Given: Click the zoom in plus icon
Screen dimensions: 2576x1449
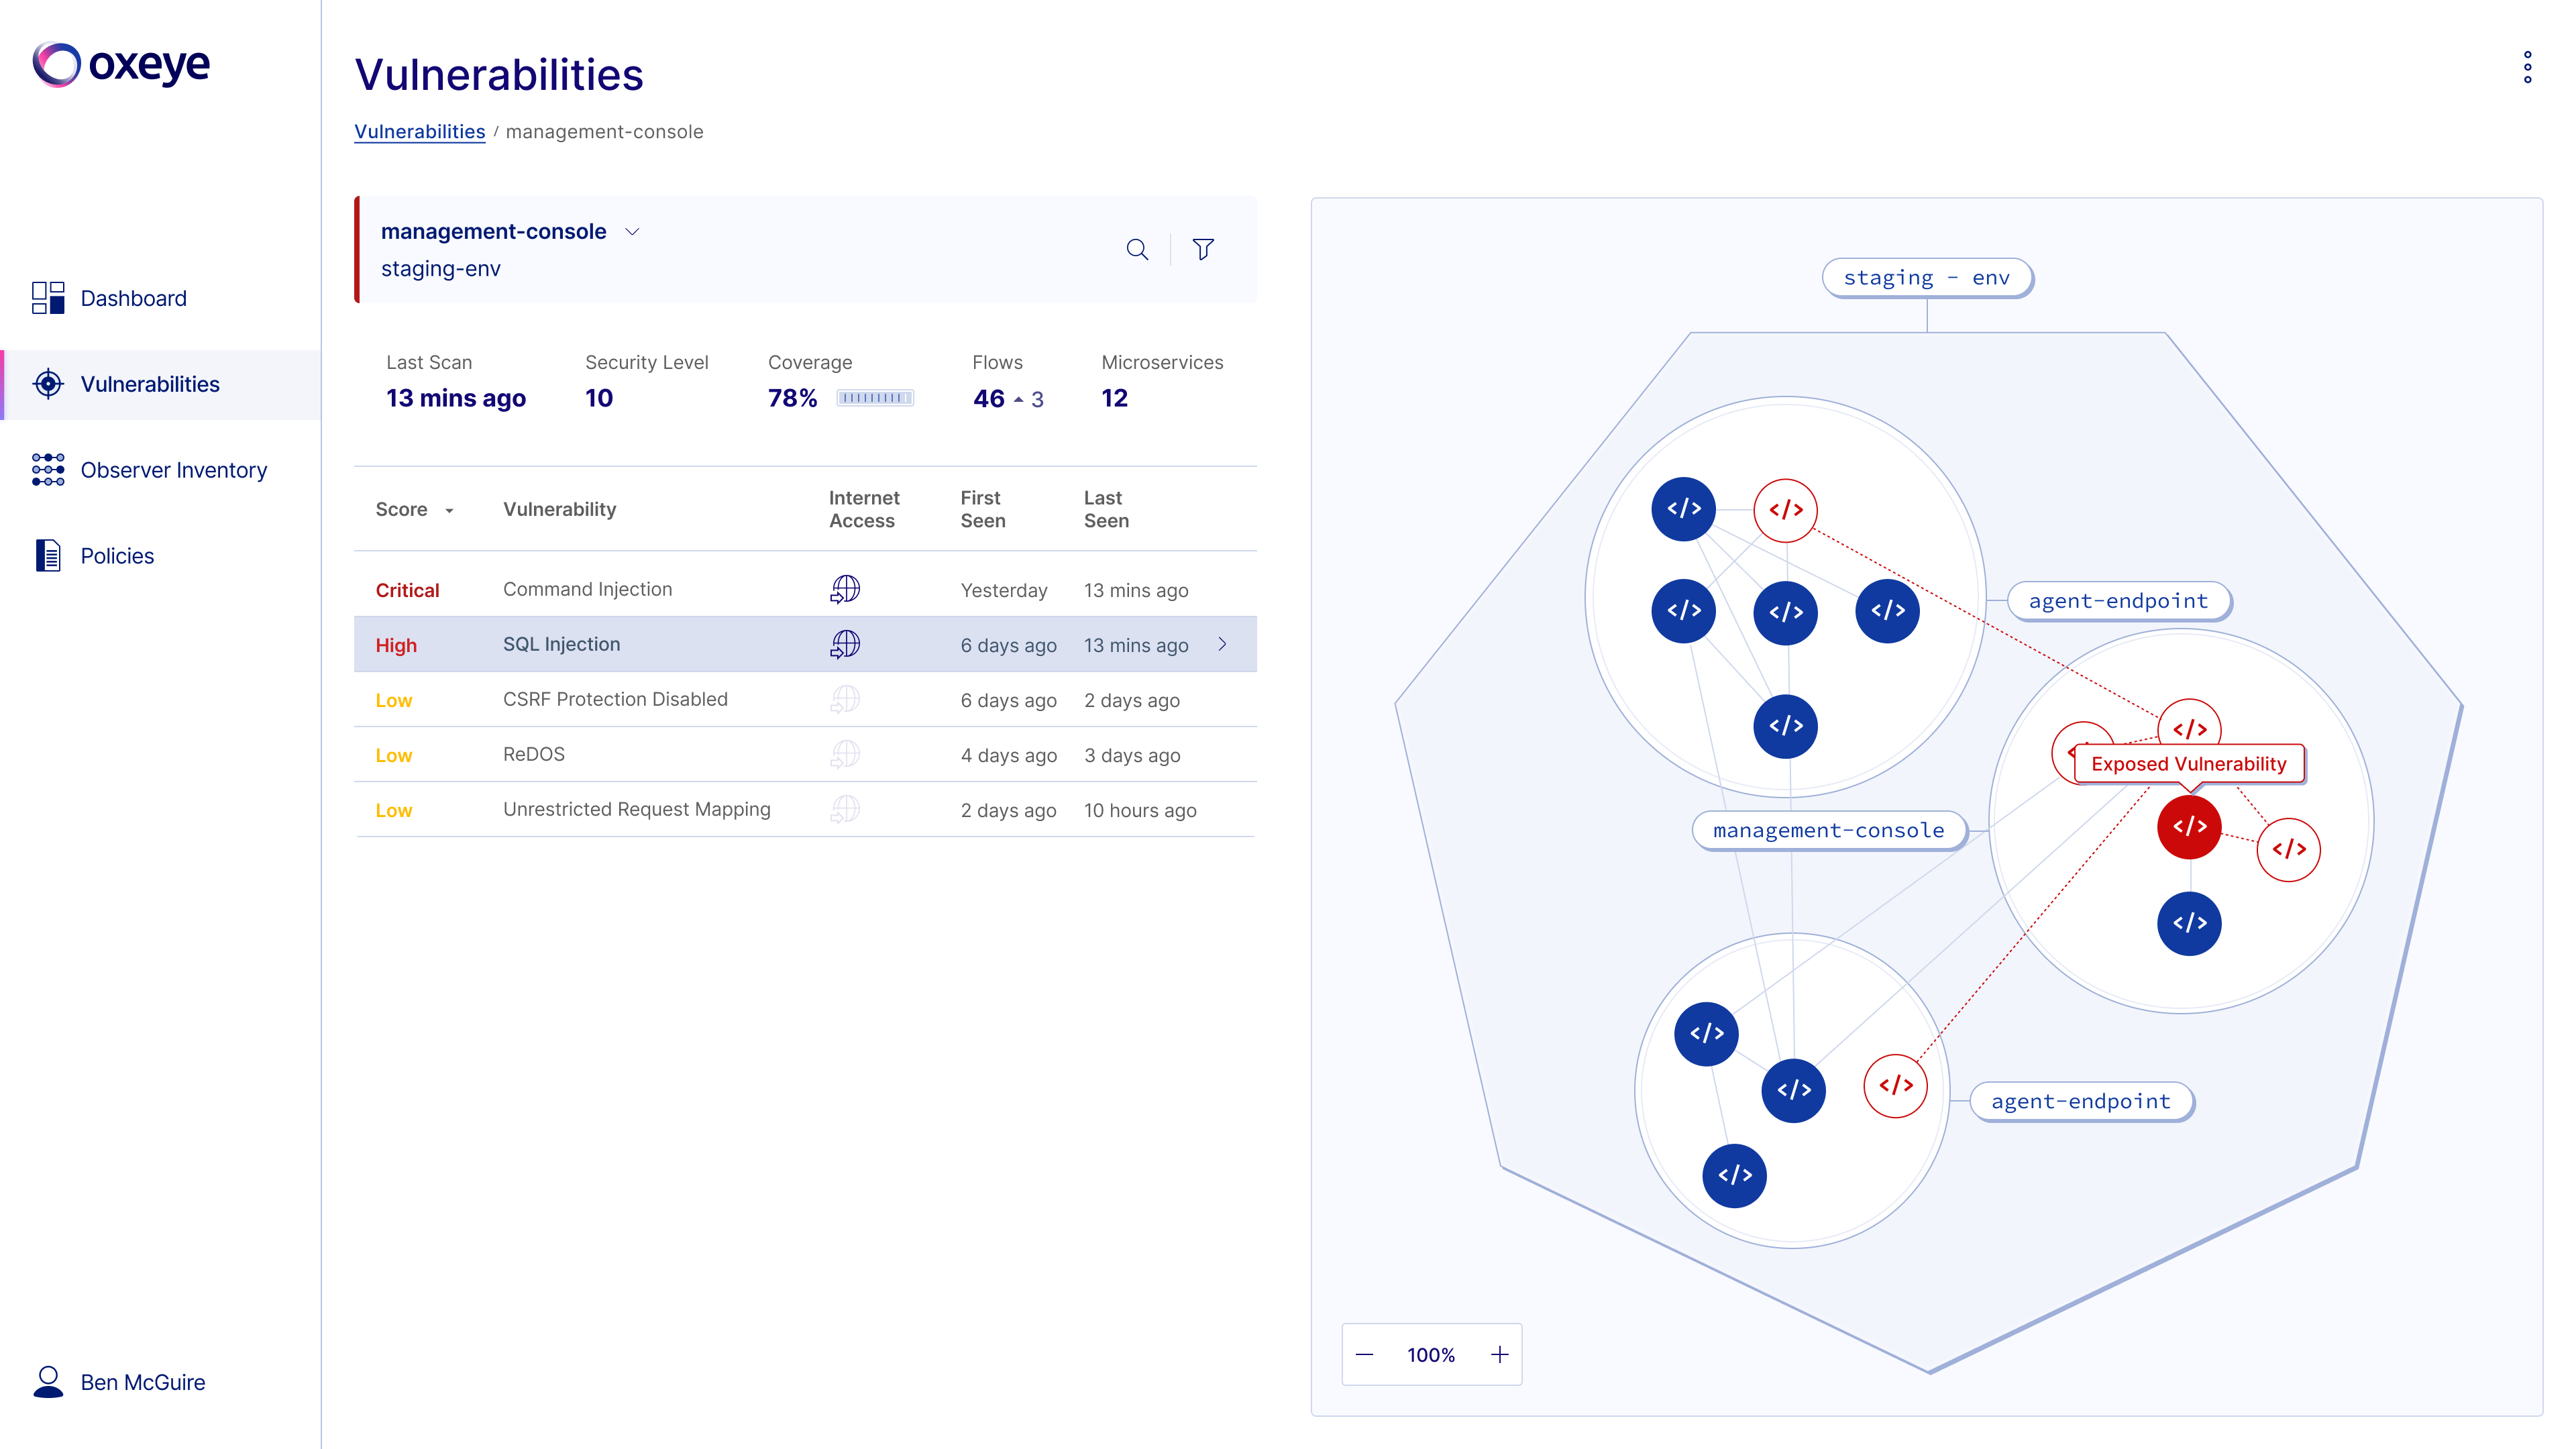Looking at the screenshot, I should [1499, 1354].
